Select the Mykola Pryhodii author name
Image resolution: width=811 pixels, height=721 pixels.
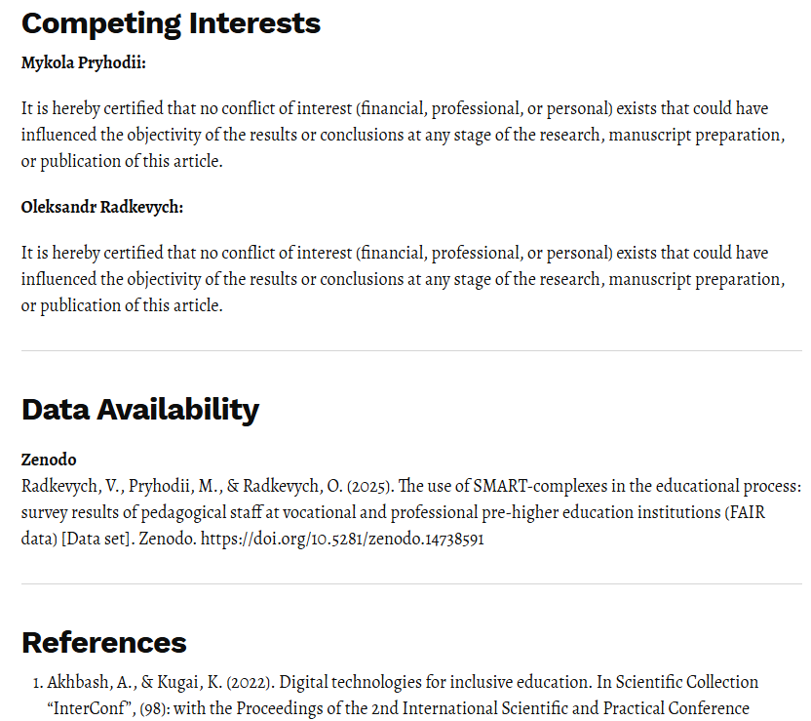83,63
